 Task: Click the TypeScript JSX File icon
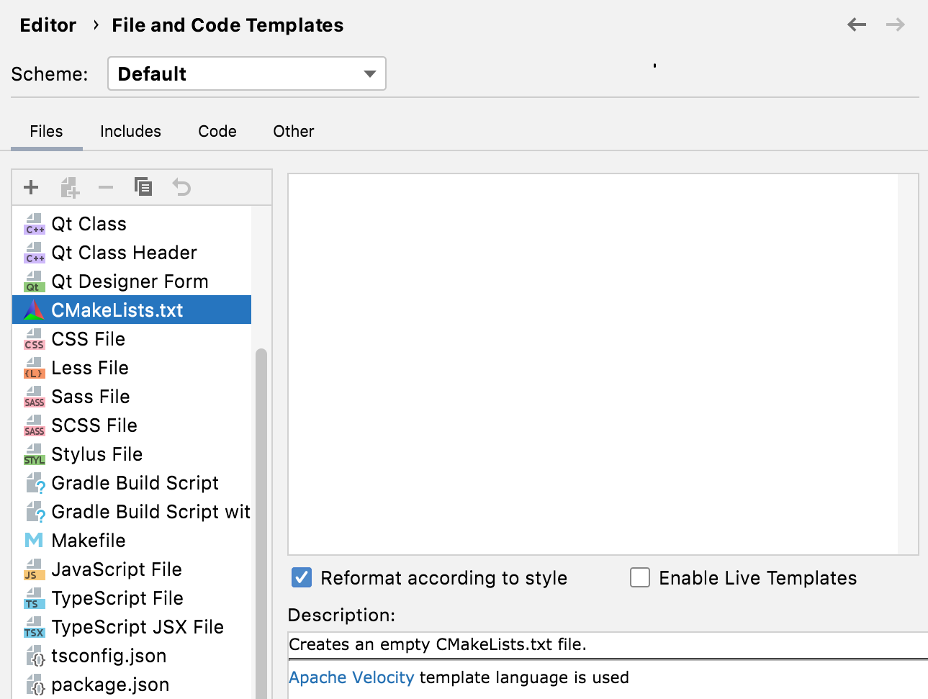[34, 626]
